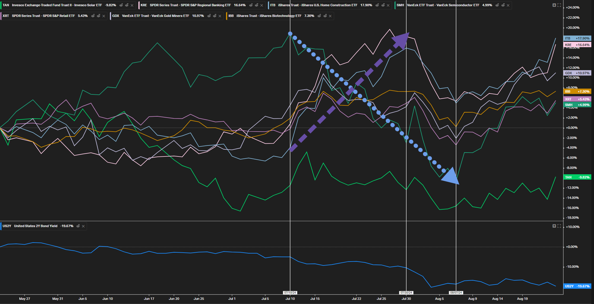Select the 07/10/24 date marker on time axis

point(290,293)
